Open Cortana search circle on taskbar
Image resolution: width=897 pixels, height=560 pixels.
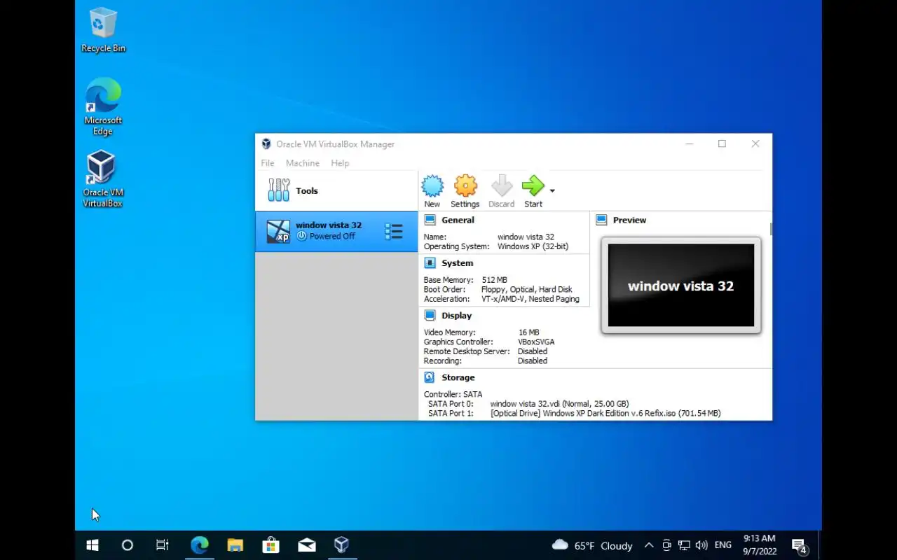pyautogui.click(x=127, y=545)
